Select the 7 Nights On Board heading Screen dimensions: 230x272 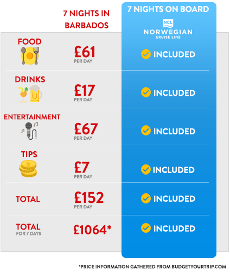coord(168,9)
